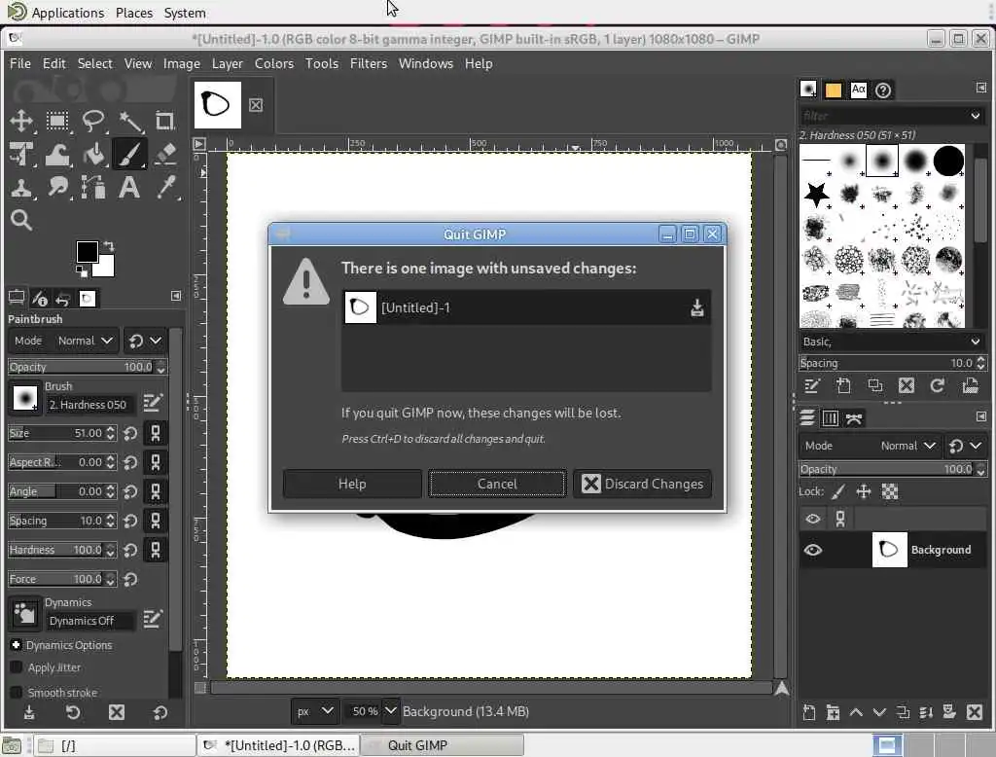Screen dimensions: 996x757
Task: Reset colors to default black and white
Action: 82,271
